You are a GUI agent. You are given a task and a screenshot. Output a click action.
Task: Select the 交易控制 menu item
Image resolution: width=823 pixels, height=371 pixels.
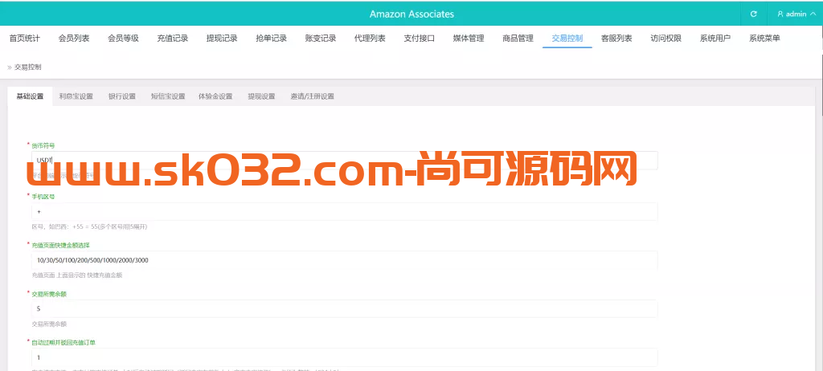[567, 39]
